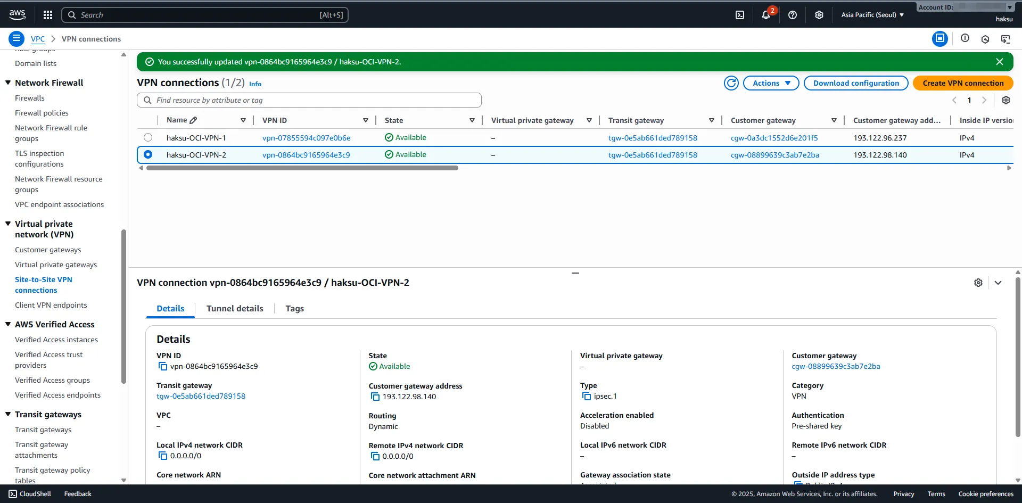
Task: Open Site-to-Site VPN connections in sidebar
Action: pyautogui.click(x=44, y=285)
